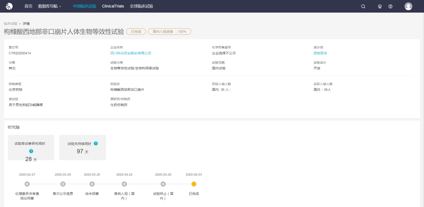Click the lightbulb icon in the top bar
The height and width of the screenshot is (207, 424).
pos(380,6)
